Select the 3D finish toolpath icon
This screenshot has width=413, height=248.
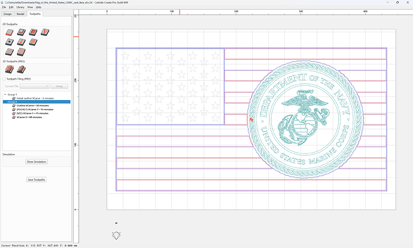22,69
